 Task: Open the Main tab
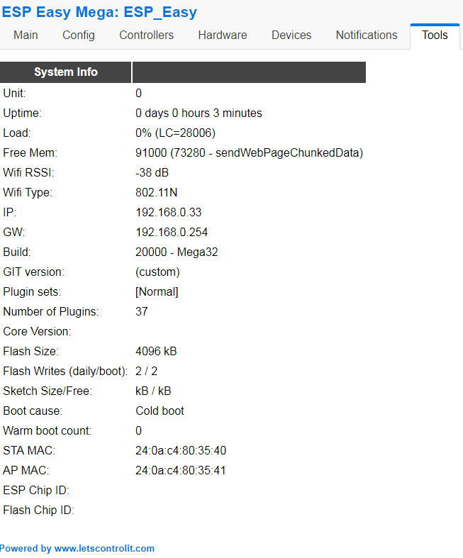point(26,35)
